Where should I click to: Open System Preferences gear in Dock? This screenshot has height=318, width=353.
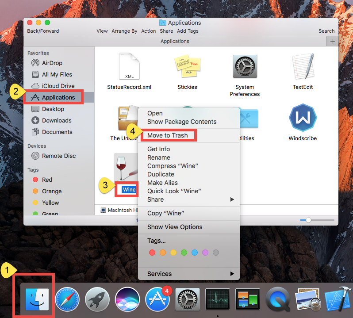pyautogui.click(x=188, y=299)
